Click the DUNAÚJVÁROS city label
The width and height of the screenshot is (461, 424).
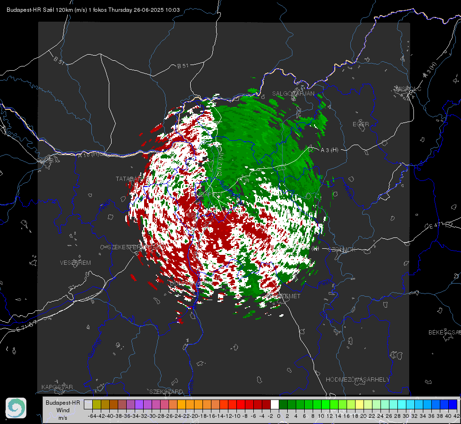191,283
